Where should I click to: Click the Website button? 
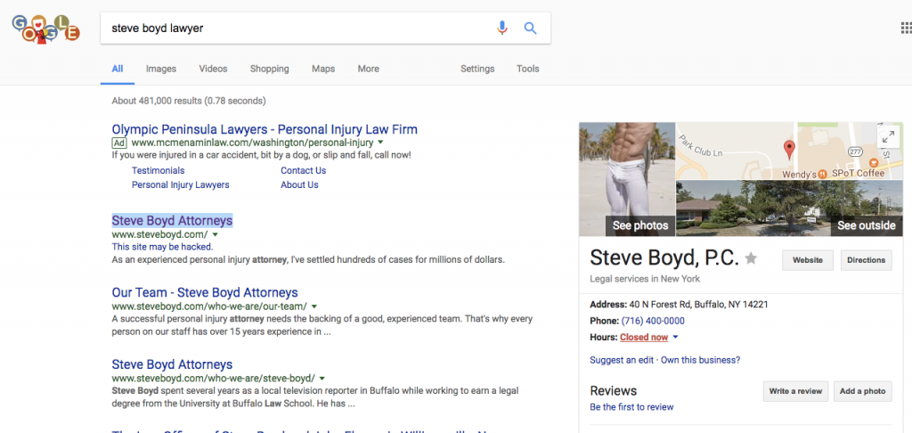point(807,260)
